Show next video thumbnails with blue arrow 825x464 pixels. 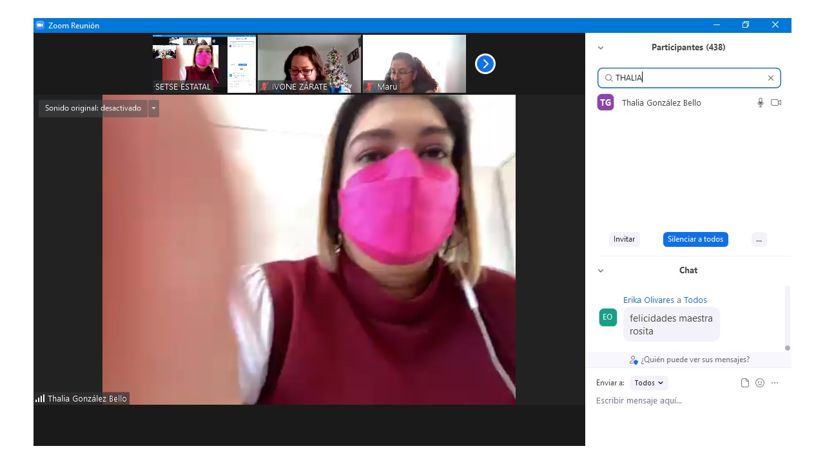coord(485,64)
